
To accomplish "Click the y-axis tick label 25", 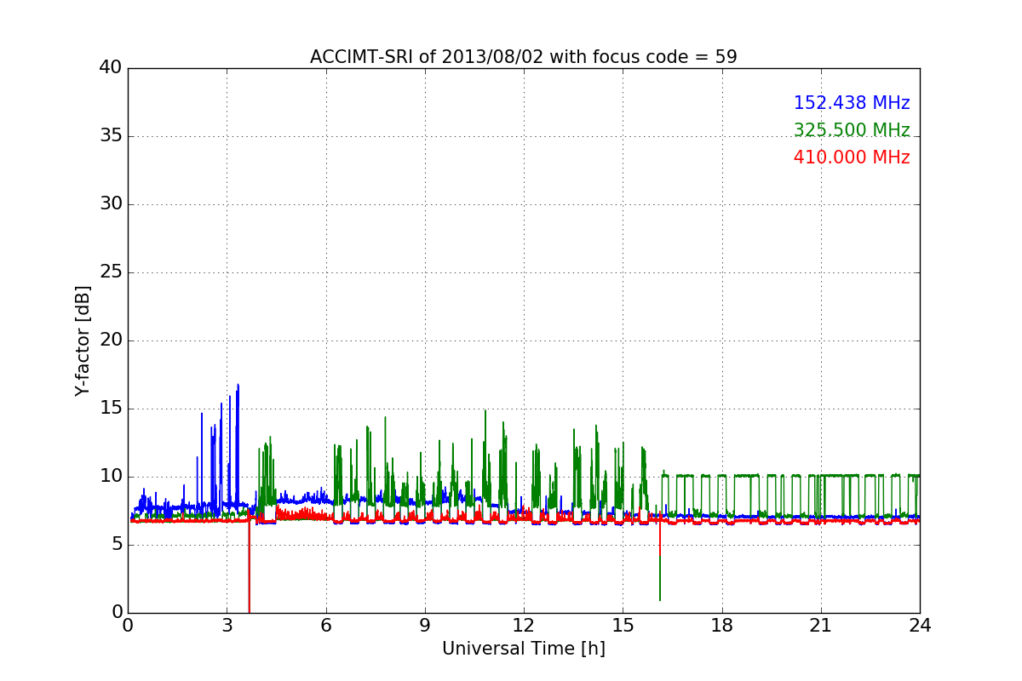I will click(111, 272).
